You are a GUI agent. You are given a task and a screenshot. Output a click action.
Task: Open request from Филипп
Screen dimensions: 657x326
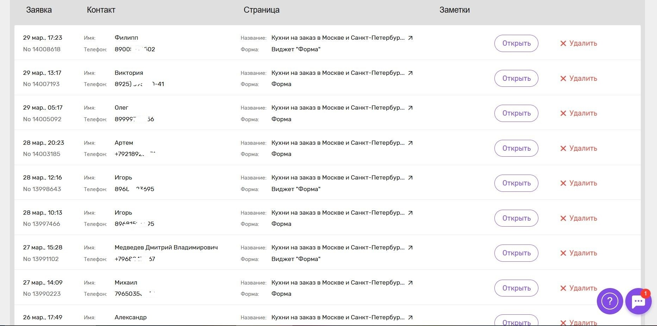516,43
